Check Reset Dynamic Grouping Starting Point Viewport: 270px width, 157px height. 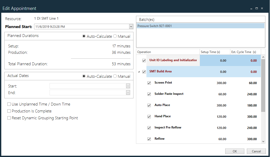[x=9, y=118]
